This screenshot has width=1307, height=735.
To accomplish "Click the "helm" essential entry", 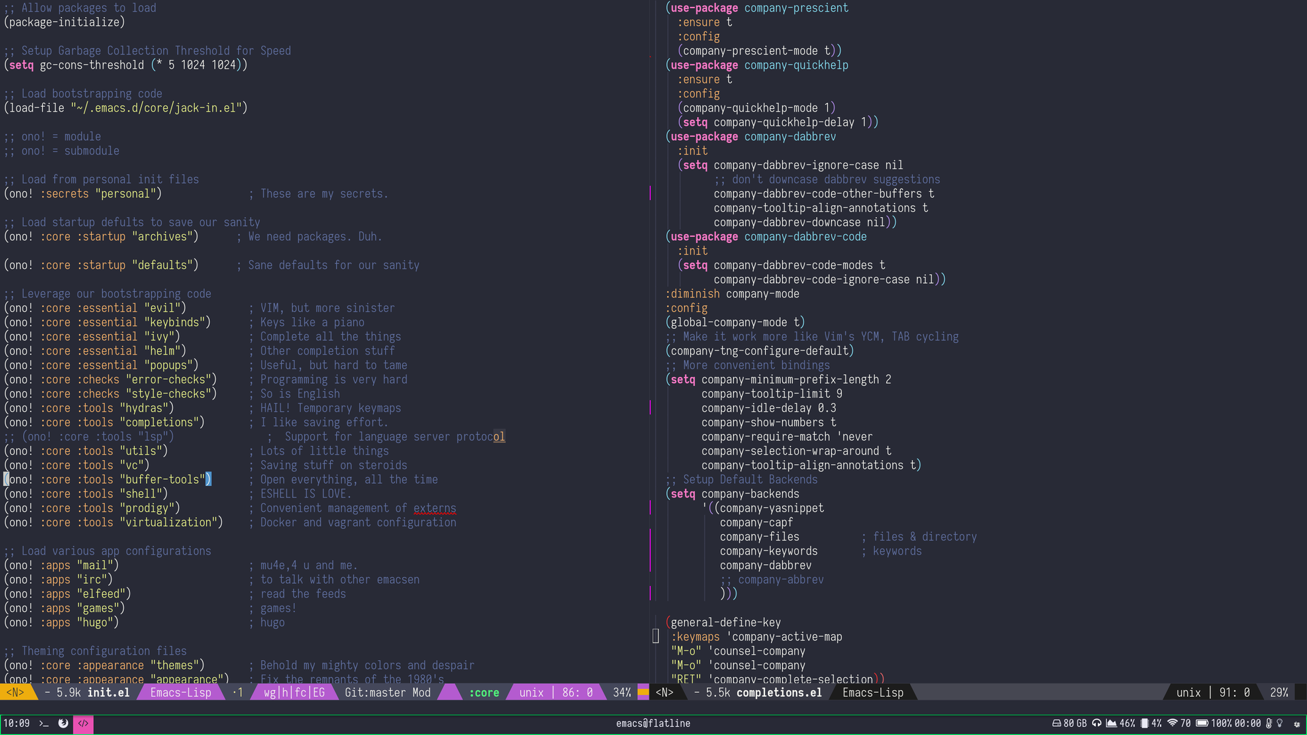I will 163,351.
